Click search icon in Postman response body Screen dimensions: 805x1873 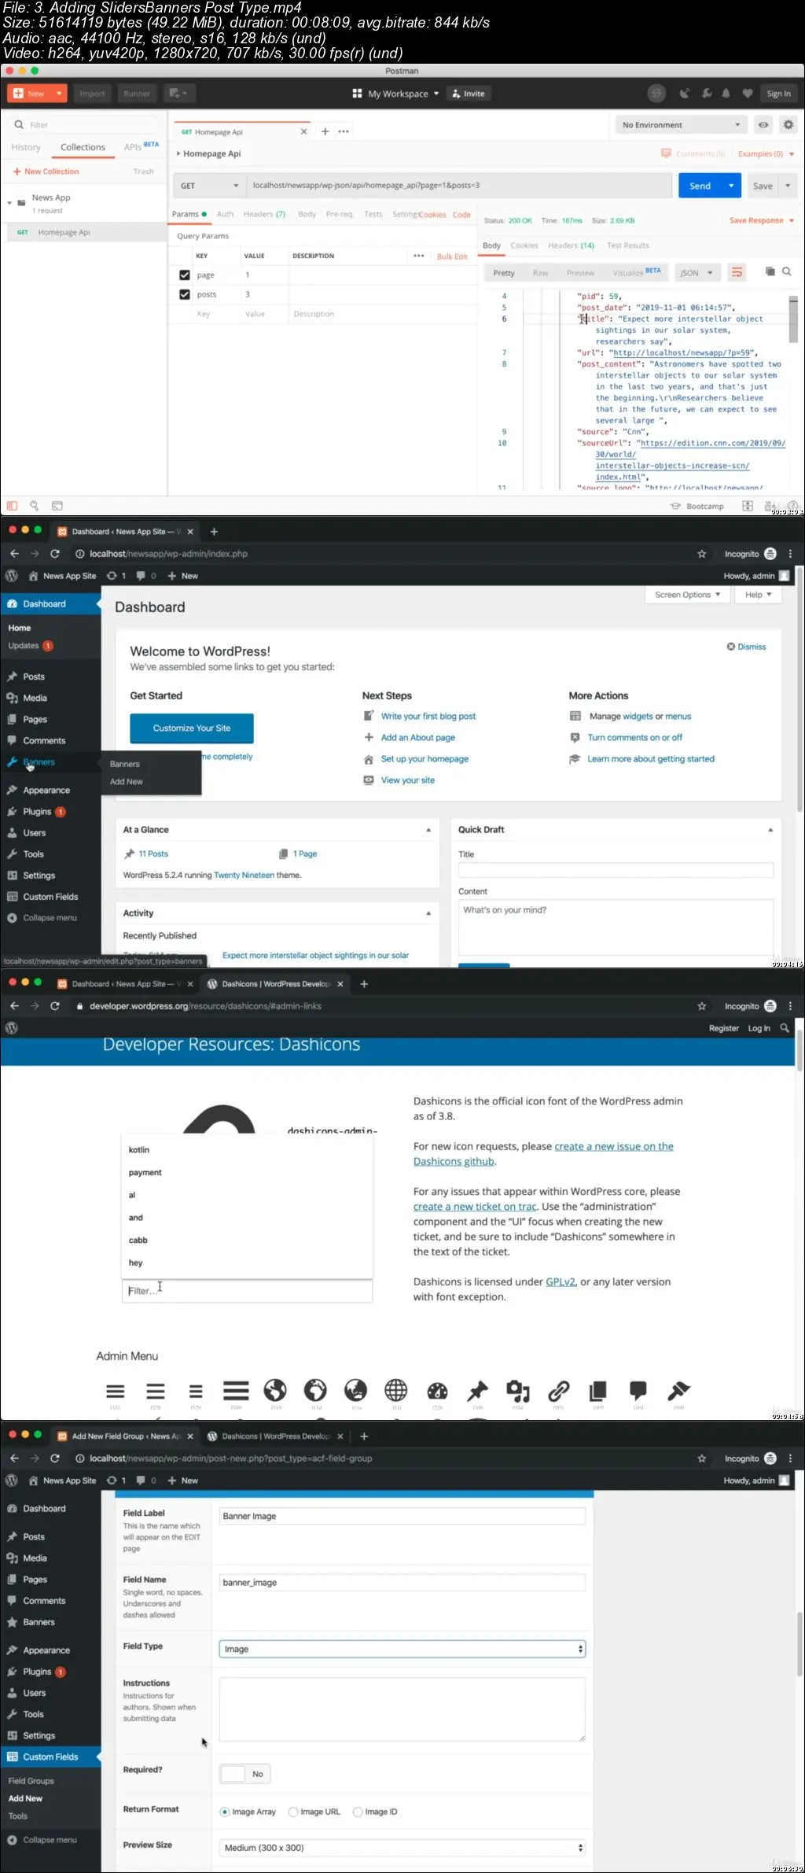(x=786, y=271)
